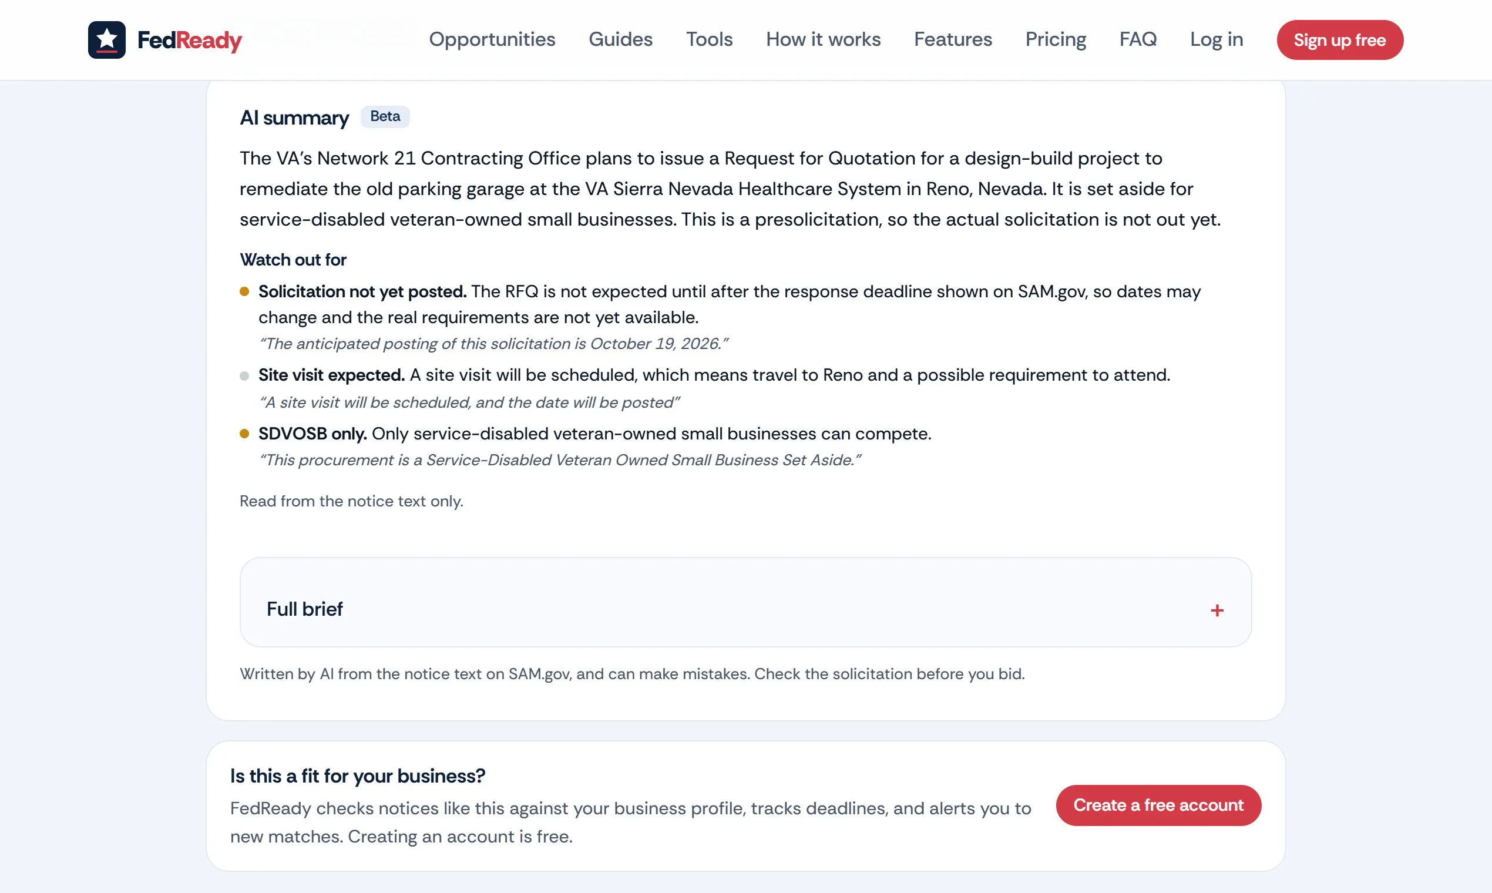Expand Full brief with plus icon

1217,610
